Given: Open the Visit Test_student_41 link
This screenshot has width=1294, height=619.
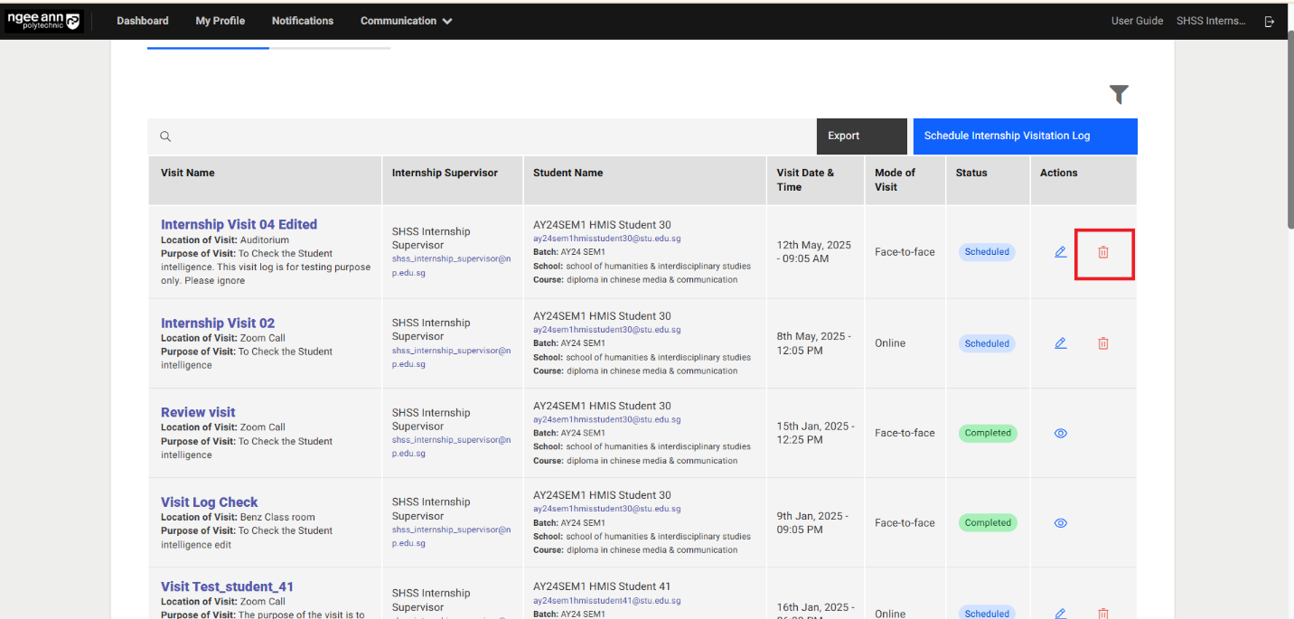Looking at the screenshot, I should [x=227, y=586].
